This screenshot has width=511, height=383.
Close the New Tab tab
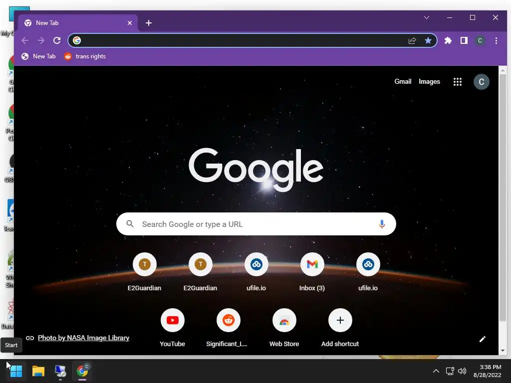pyautogui.click(x=130, y=23)
